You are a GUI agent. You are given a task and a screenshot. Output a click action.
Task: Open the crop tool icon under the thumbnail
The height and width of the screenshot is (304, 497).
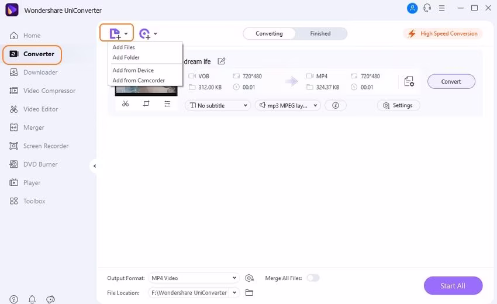click(x=146, y=103)
